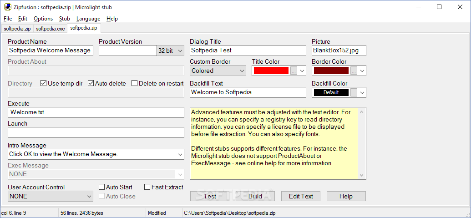Viewport: 471px width, 218px height.
Task: Open the ellipsis picker for Border Color
Action: [x=354, y=71]
